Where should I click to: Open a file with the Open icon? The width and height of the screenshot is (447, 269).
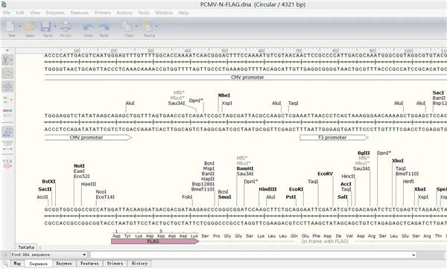click(x=30, y=27)
